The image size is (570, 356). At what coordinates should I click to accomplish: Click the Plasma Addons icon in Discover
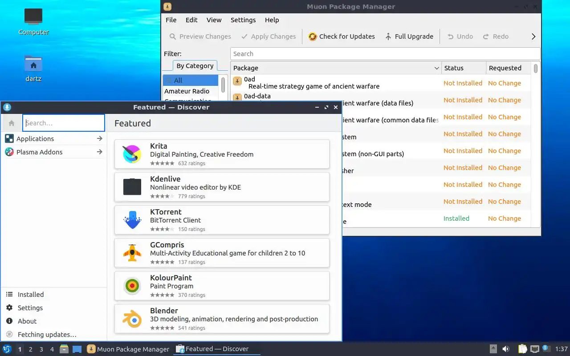click(9, 152)
